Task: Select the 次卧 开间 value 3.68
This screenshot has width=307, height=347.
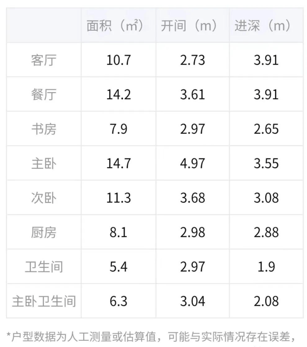Action: click(192, 198)
